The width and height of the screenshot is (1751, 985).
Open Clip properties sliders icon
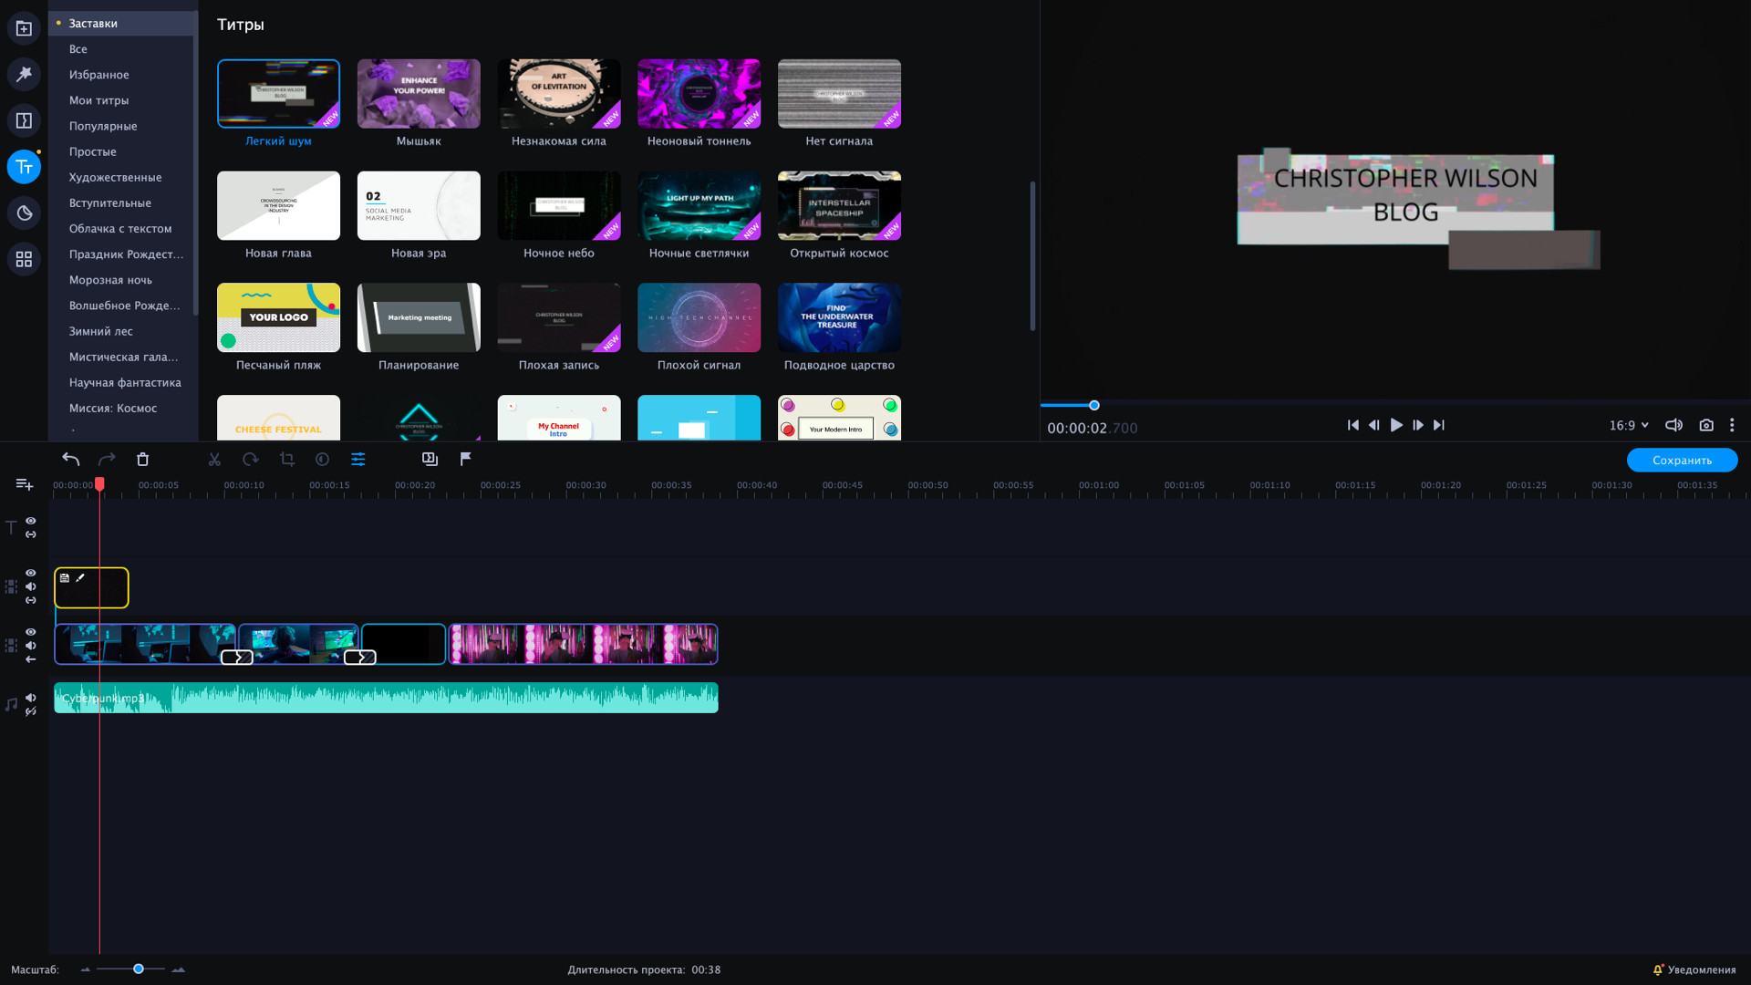[358, 460]
